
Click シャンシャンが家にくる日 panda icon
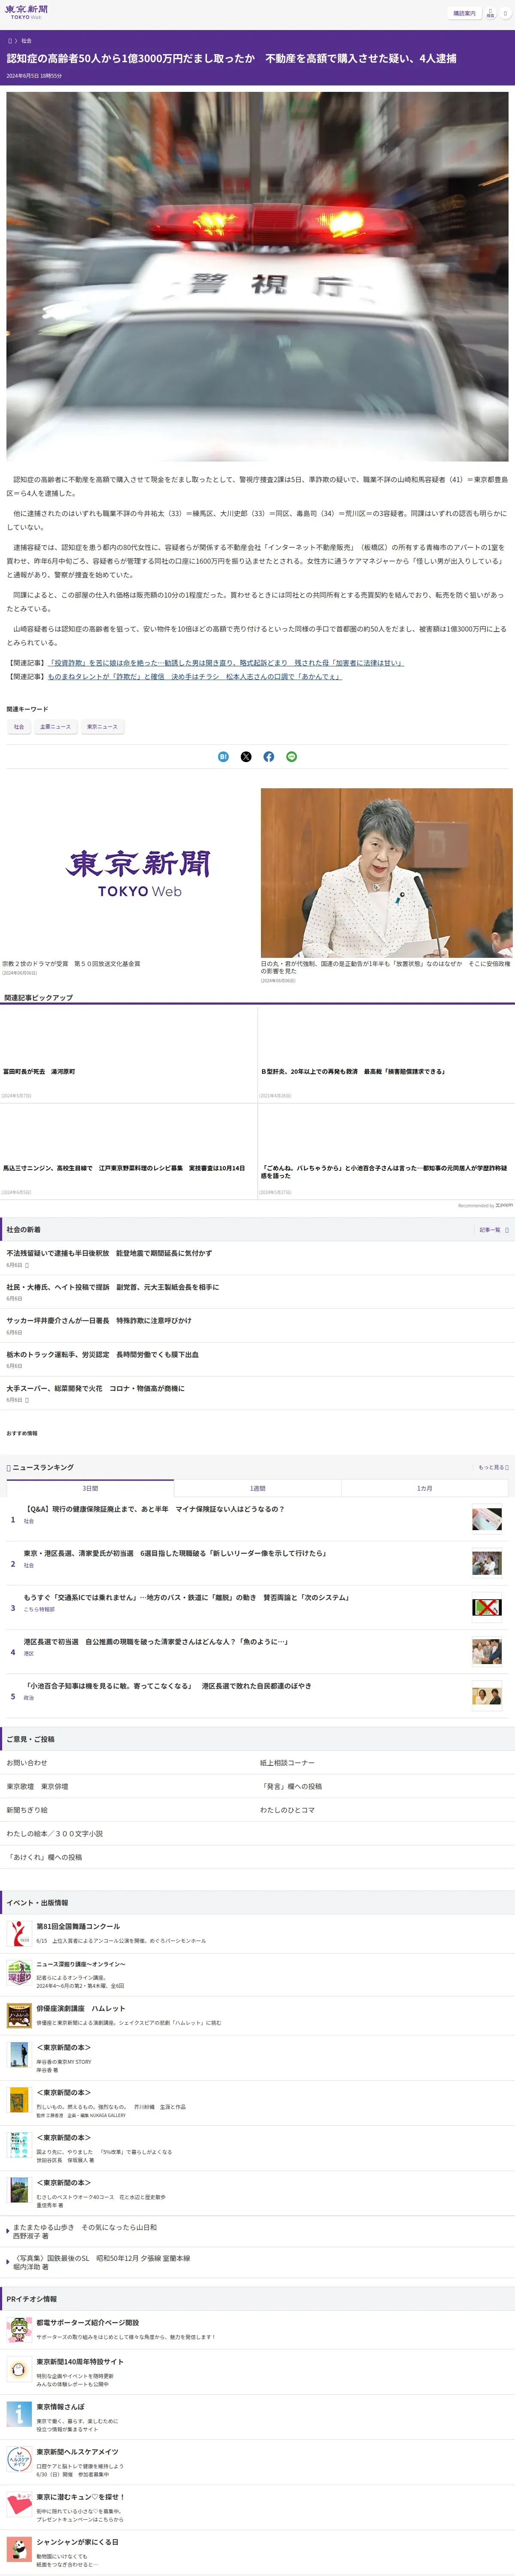tap(19, 2549)
